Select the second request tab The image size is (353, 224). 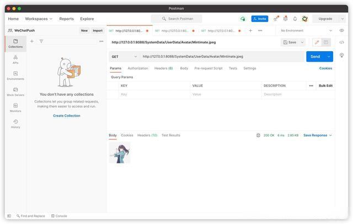pyautogui.click(x=174, y=31)
